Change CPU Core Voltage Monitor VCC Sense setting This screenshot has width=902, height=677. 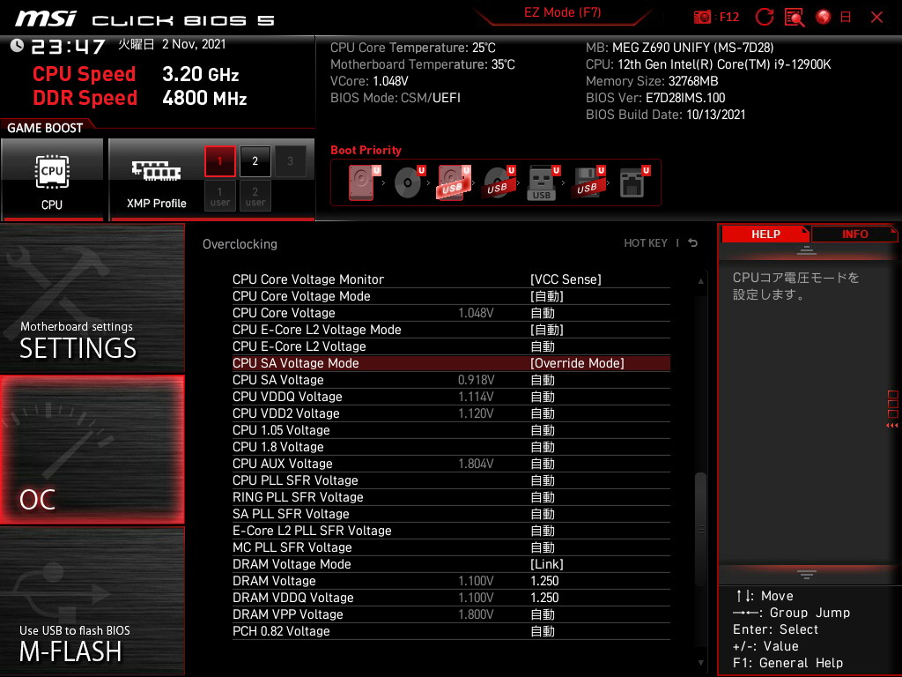566,279
